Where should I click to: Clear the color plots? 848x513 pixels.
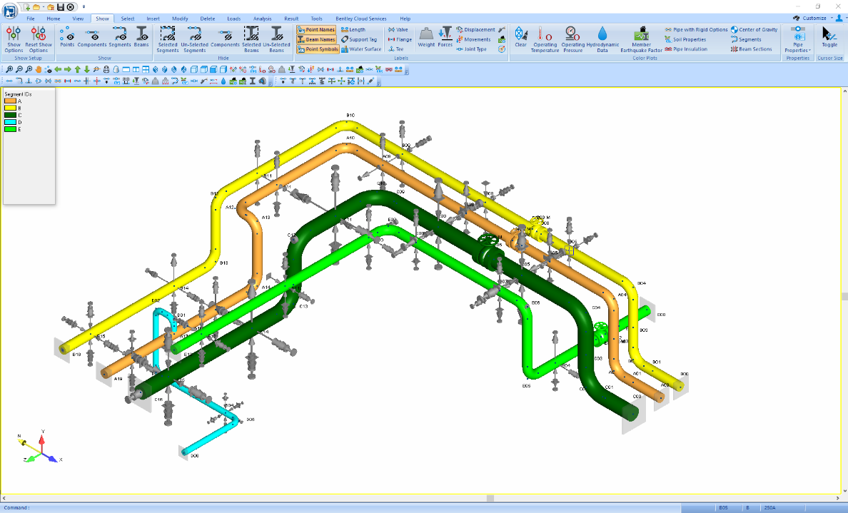[x=520, y=37]
